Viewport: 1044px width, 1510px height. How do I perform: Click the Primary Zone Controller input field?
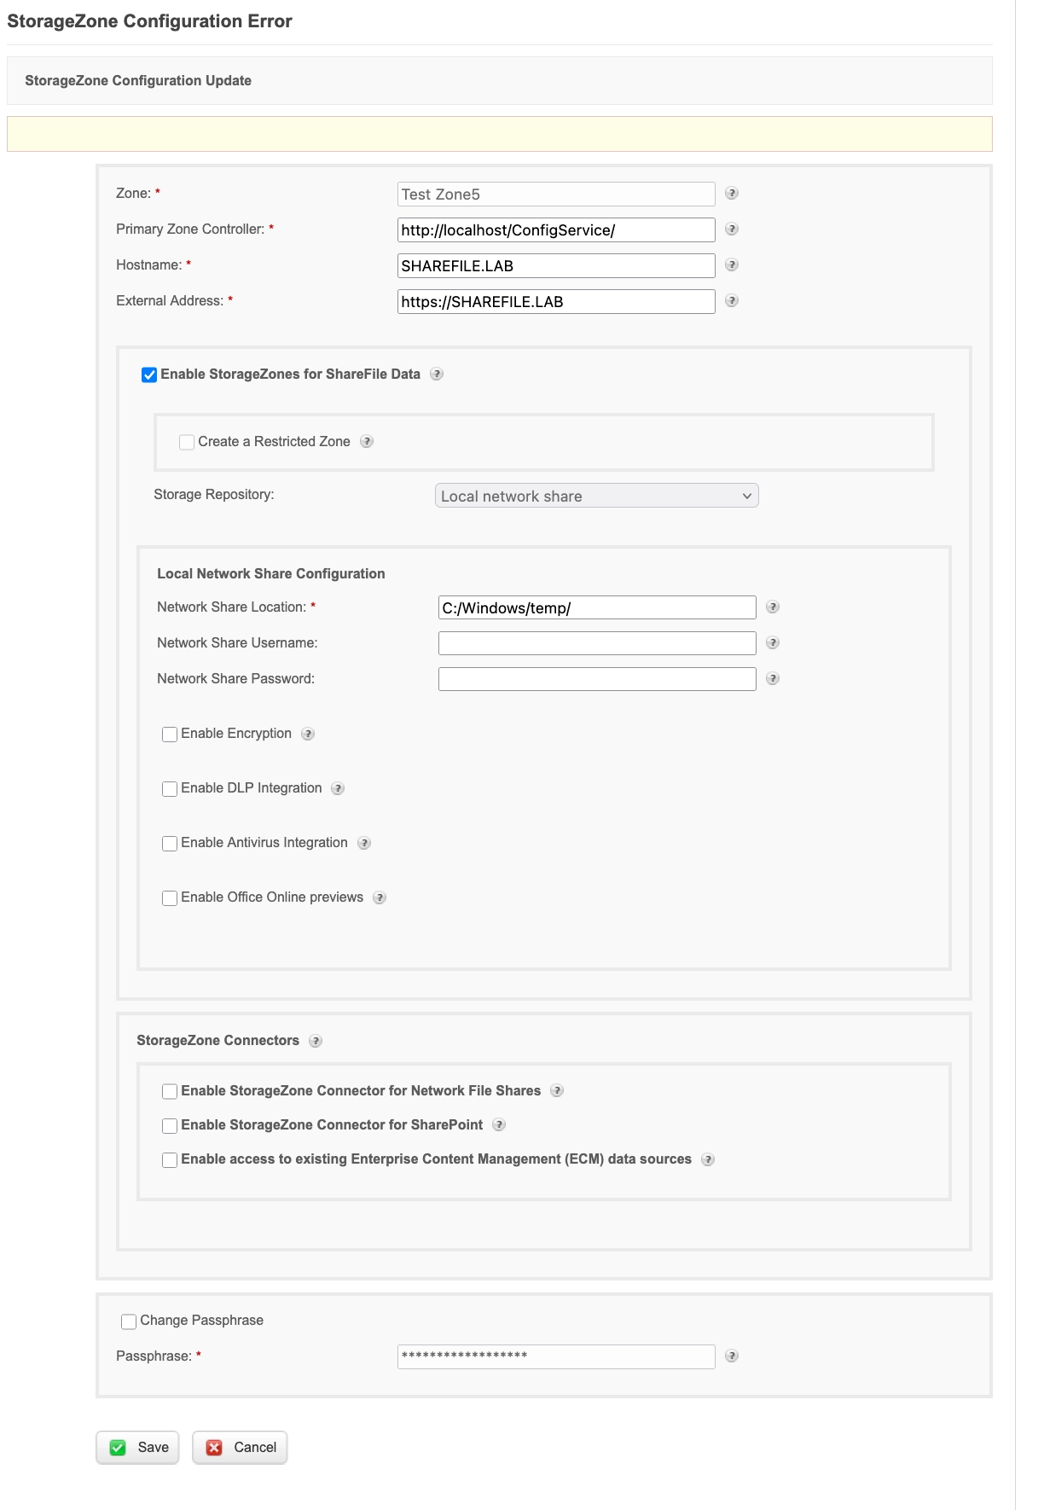click(x=556, y=230)
